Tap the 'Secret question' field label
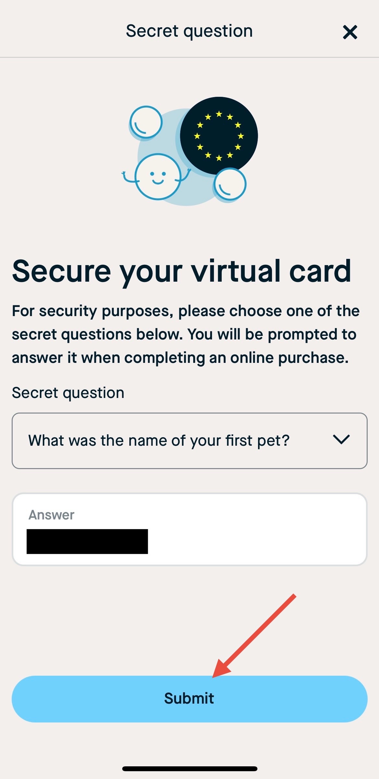Screen dimensions: 379x779 (x=68, y=393)
